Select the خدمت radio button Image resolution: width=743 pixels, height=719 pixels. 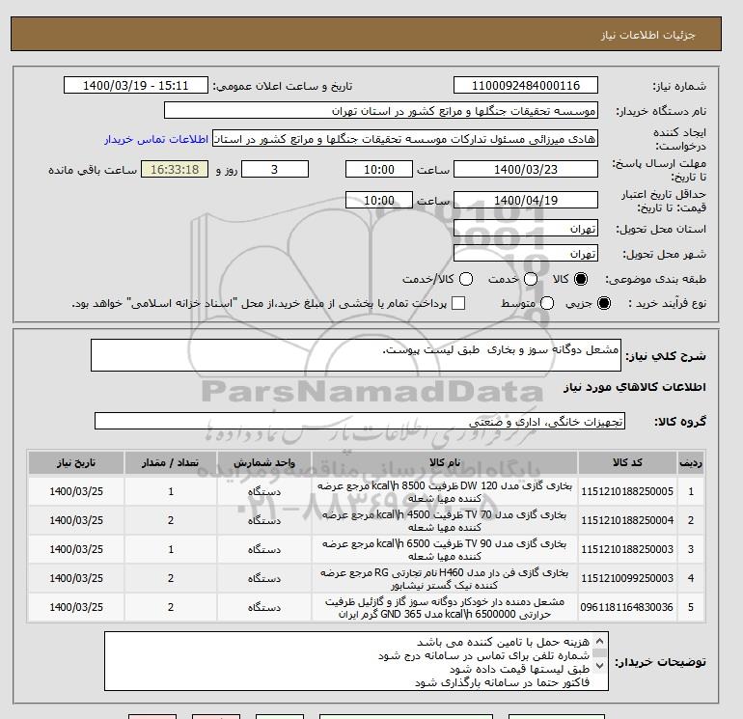coord(531,279)
